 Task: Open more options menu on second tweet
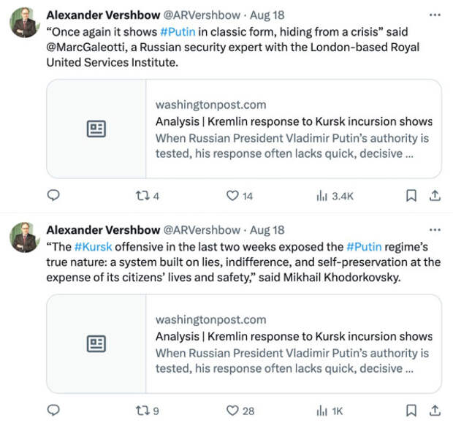[x=435, y=229]
